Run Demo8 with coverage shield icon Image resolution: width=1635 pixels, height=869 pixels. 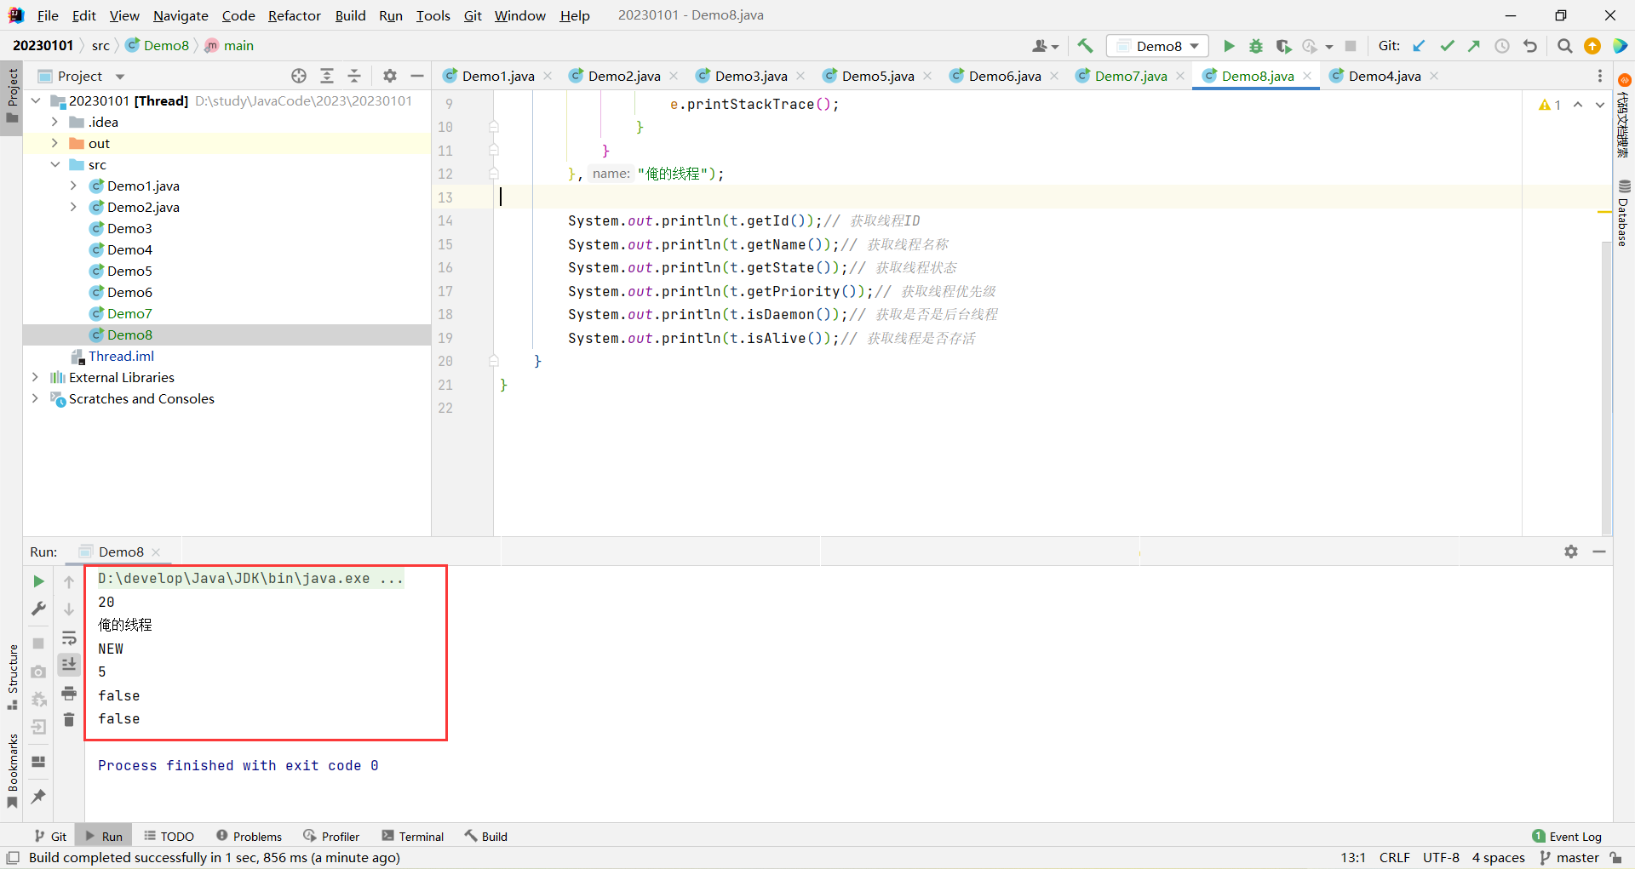coord(1283,46)
